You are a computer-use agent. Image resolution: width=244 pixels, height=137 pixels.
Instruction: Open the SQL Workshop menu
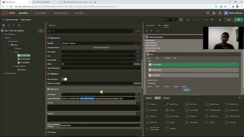tap(42, 13)
